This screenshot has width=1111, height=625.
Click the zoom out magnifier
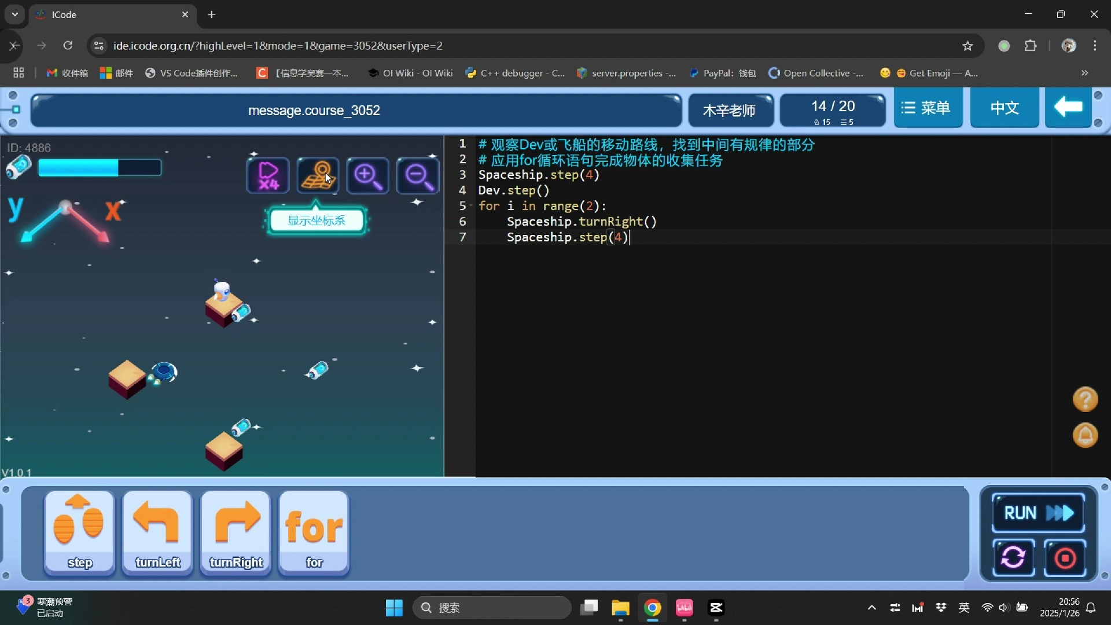[x=418, y=175]
